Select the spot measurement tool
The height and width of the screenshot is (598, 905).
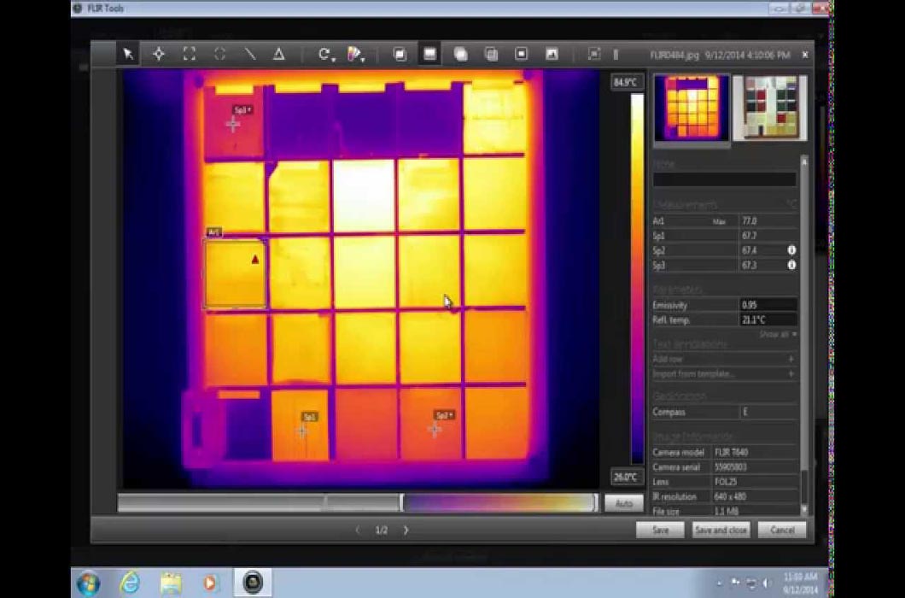158,54
